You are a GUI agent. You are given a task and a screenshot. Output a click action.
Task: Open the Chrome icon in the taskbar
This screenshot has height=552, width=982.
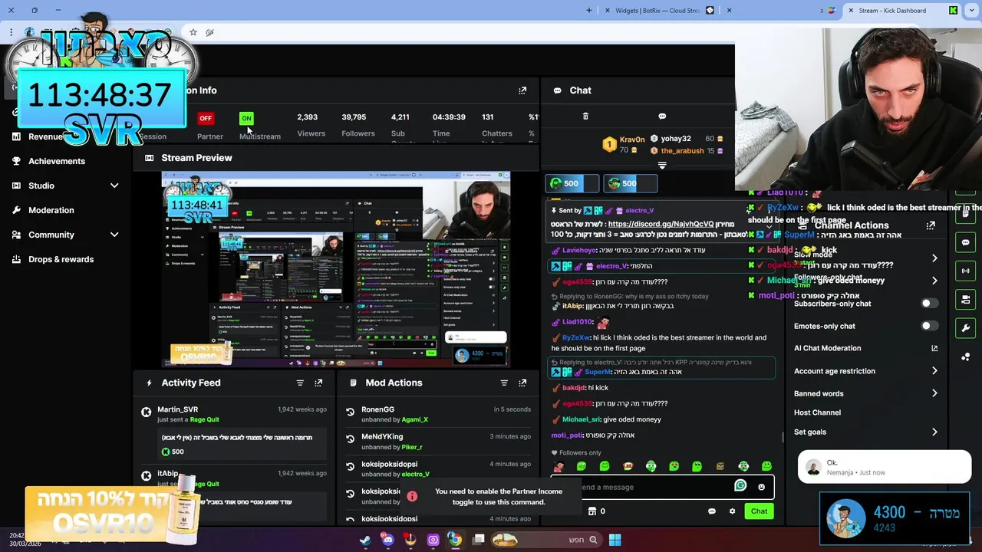tap(455, 540)
